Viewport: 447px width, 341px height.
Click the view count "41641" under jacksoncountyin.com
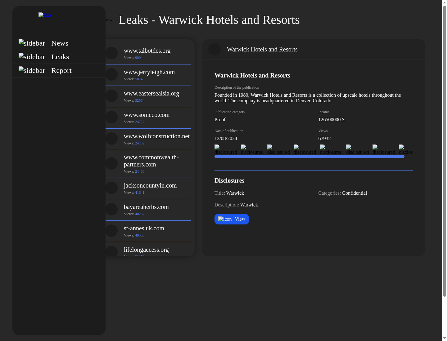(x=140, y=193)
